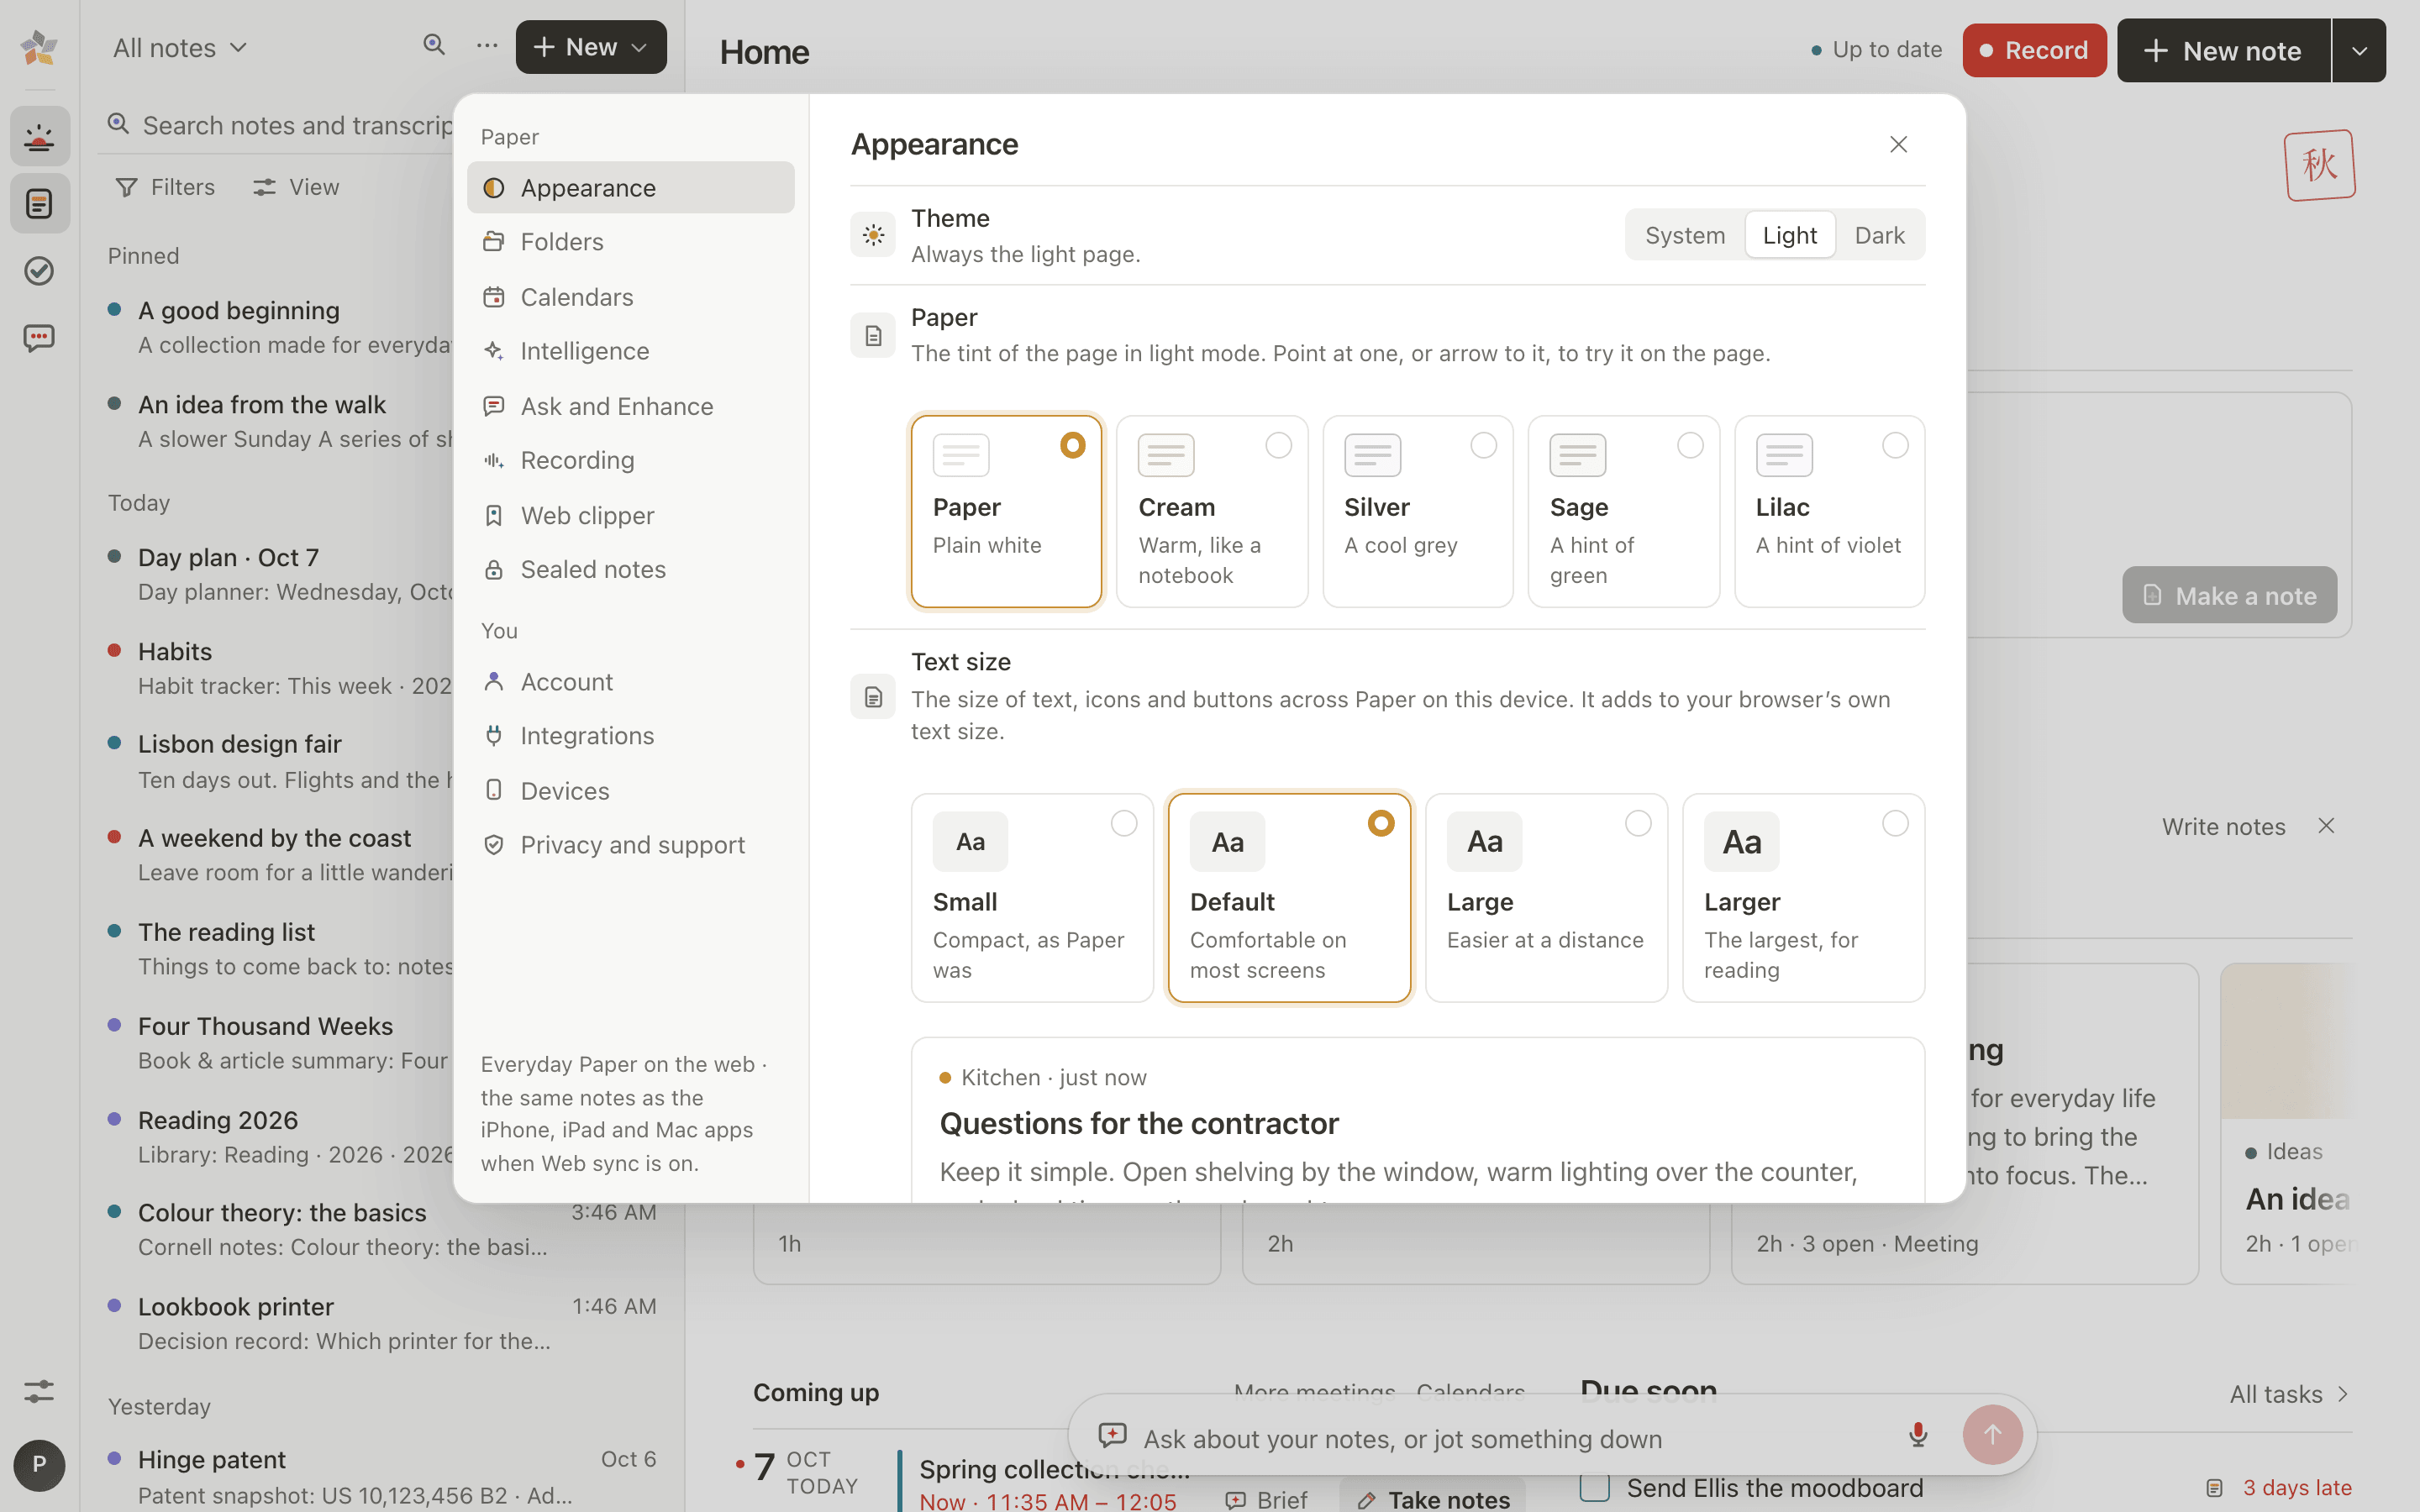Open the settings sliders icon in sidebar

(x=40, y=1391)
